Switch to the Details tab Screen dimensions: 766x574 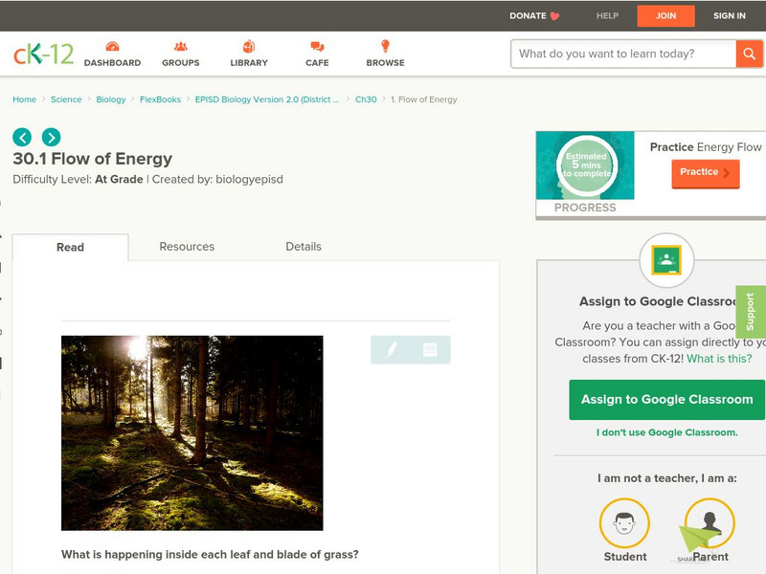point(304,247)
